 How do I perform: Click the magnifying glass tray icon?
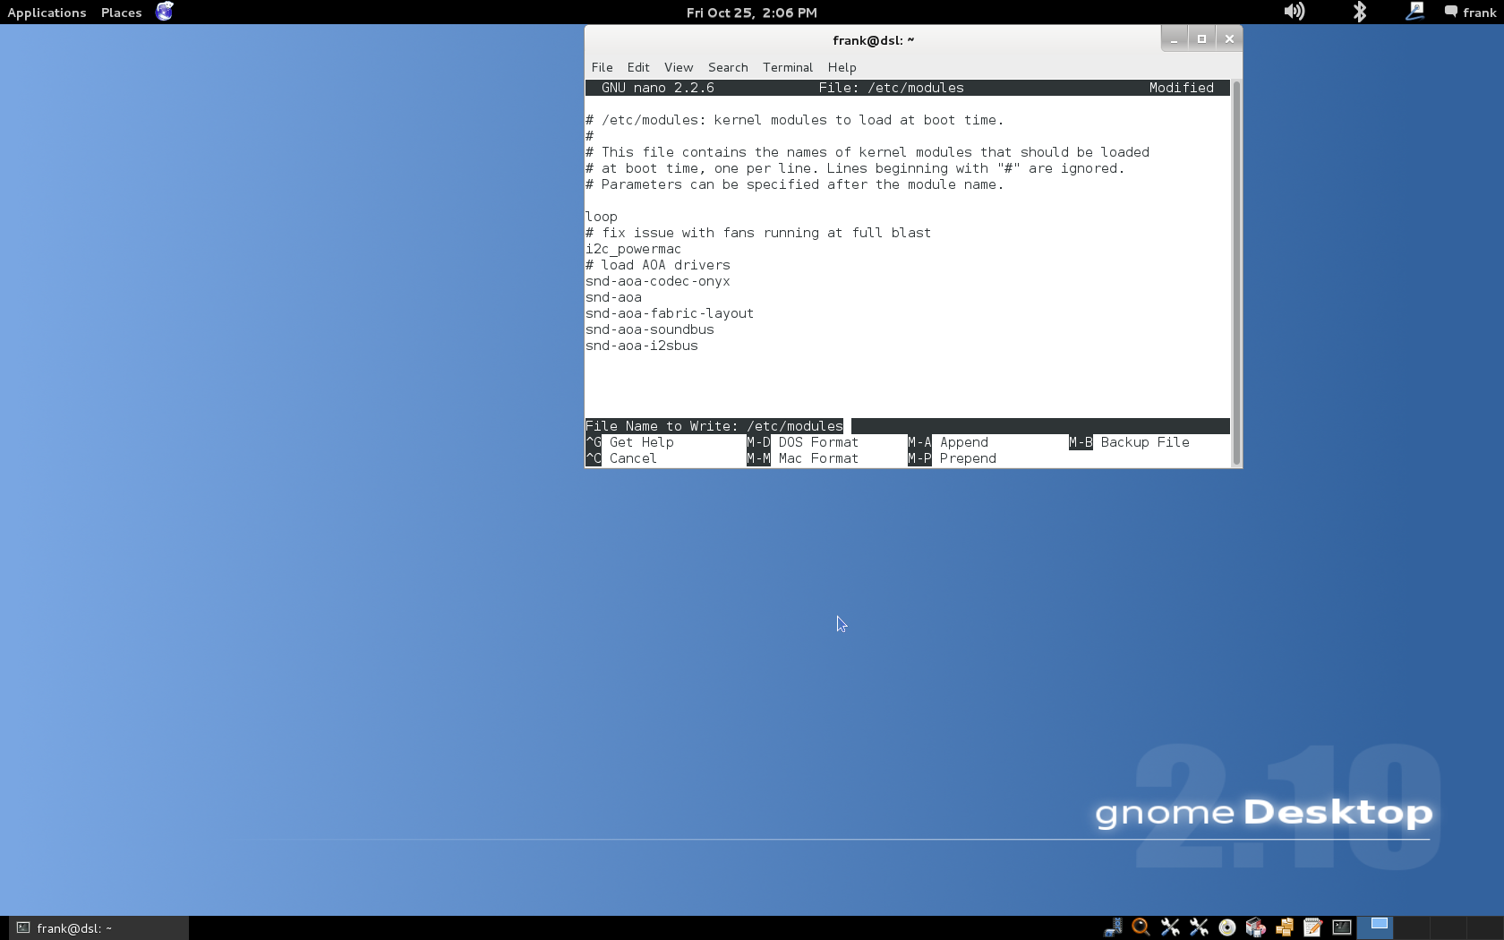point(1141,927)
